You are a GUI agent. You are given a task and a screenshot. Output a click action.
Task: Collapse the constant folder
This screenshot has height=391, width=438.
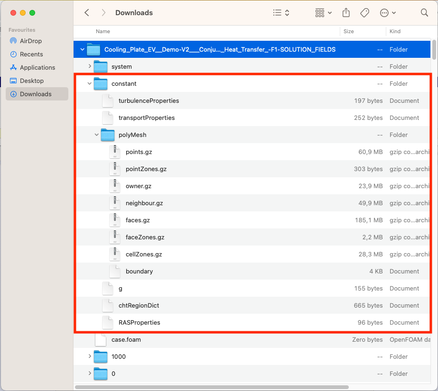pyautogui.click(x=89, y=83)
